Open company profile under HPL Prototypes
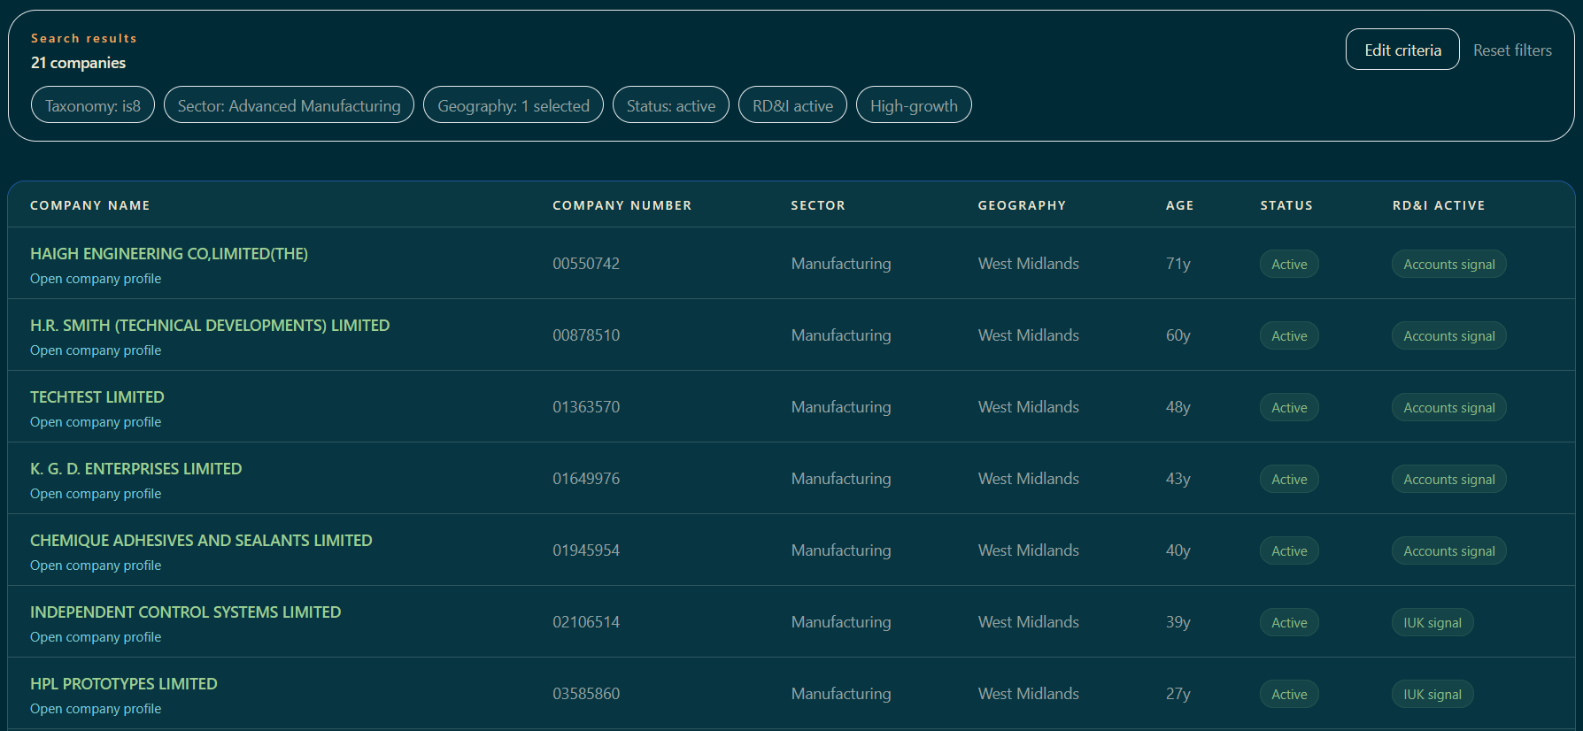1583x731 pixels. [x=96, y=709]
